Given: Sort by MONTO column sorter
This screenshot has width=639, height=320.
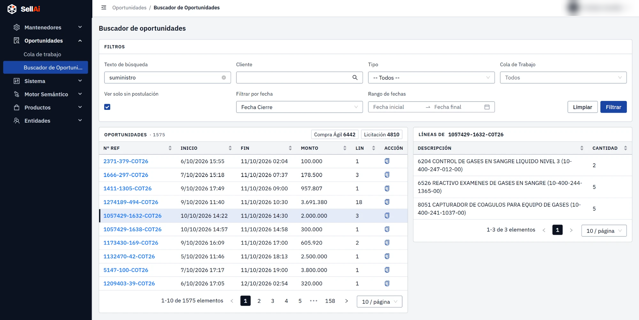Looking at the screenshot, I should click(x=345, y=148).
